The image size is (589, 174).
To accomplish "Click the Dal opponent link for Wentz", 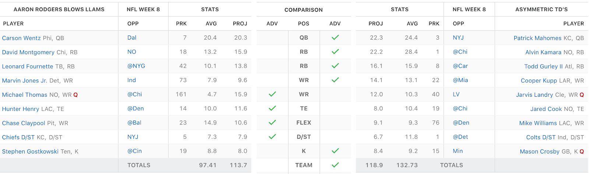I will 132,38.
